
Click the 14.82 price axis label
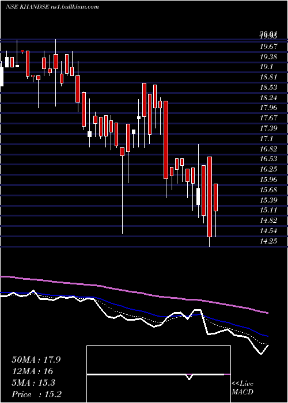click(x=268, y=220)
